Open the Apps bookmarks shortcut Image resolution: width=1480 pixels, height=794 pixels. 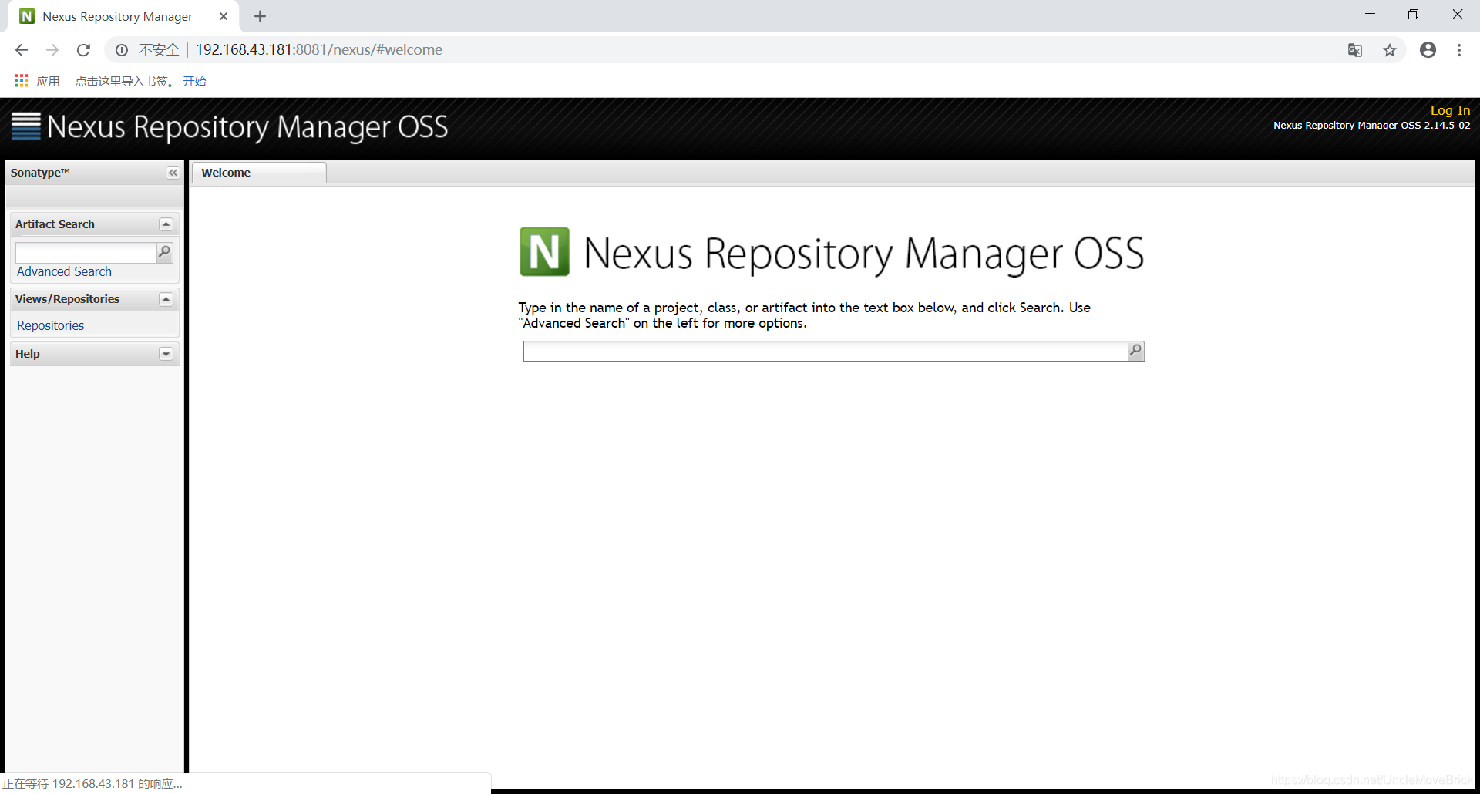point(37,81)
